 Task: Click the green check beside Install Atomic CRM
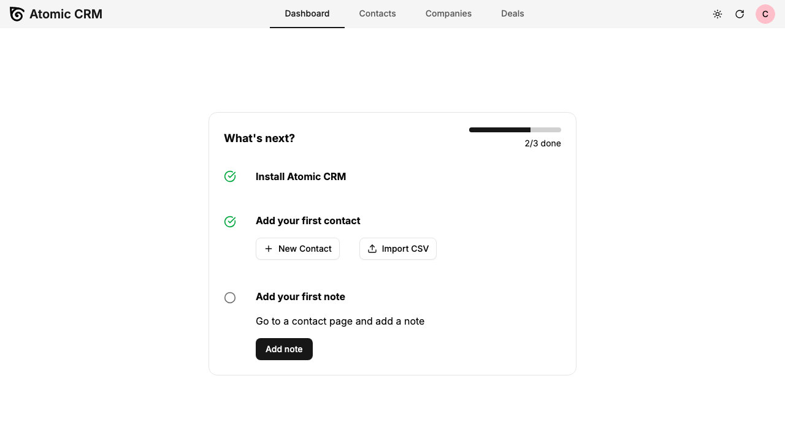point(230,176)
